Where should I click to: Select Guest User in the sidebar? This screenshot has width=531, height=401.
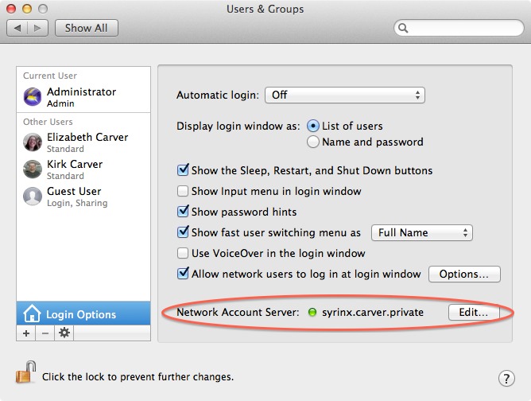click(x=73, y=196)
